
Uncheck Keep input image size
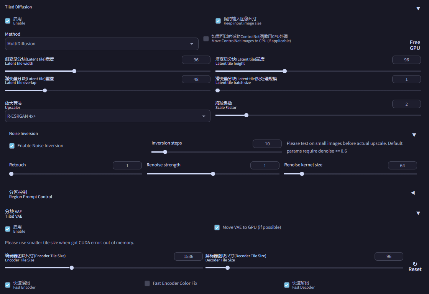tap(218, 21)
